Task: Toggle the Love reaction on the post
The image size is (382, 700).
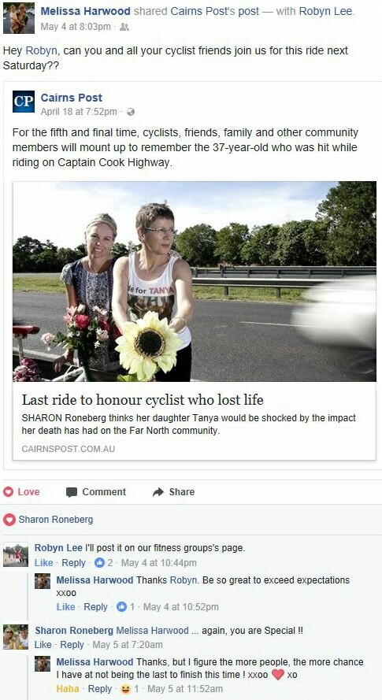Action: 21,492
